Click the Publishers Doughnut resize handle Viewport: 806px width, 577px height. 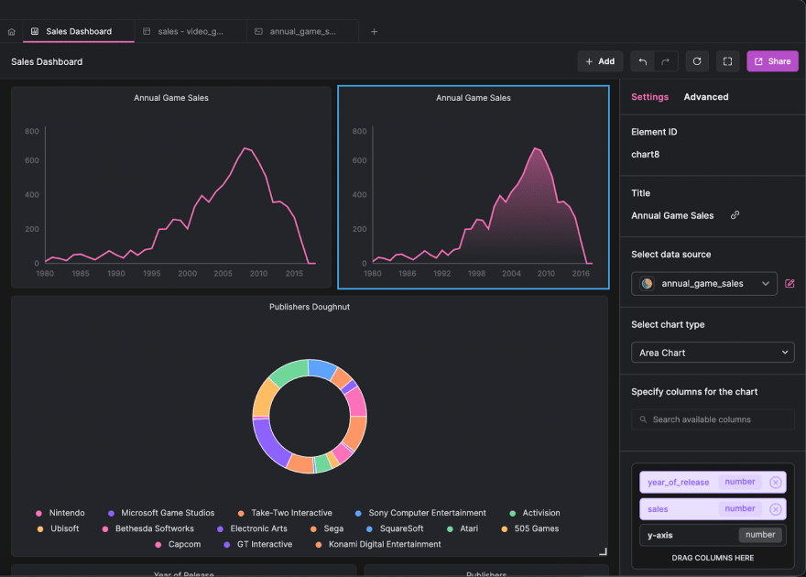(x=603, y=551)
